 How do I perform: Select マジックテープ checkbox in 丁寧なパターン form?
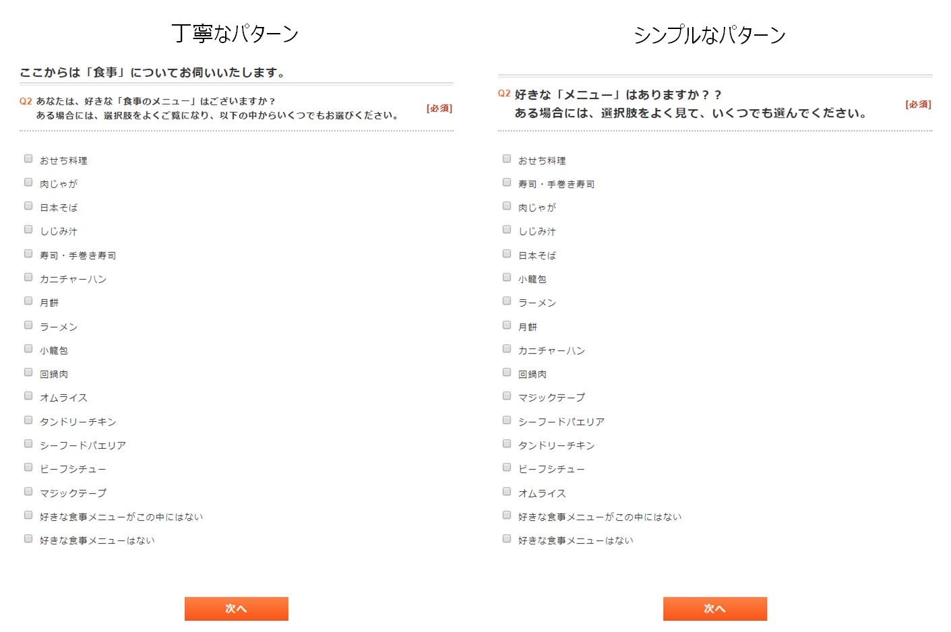coord(28,492)
